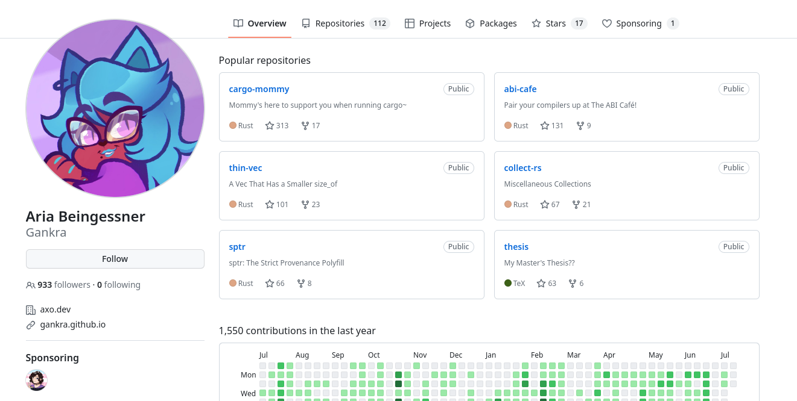Click "1,550 contributions in the last year" heading
The width and height of the screenshot is (797, 401).
click(297, 331)
